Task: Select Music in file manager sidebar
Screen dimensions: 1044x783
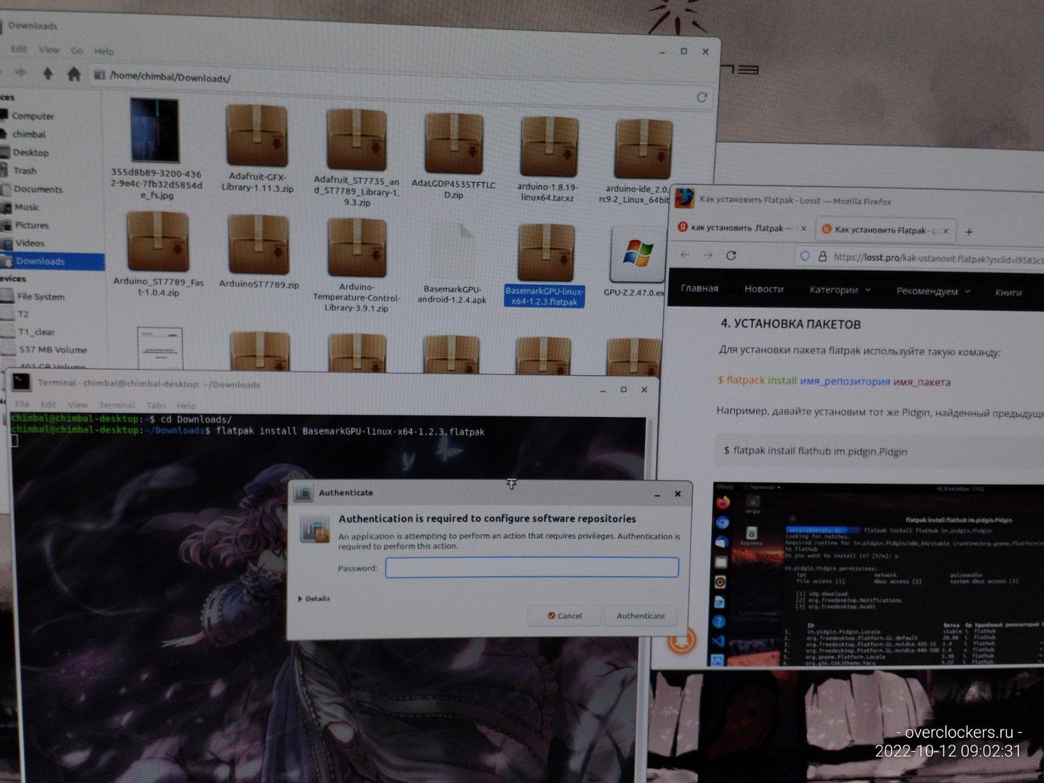Action: click(x=22, y=207)
